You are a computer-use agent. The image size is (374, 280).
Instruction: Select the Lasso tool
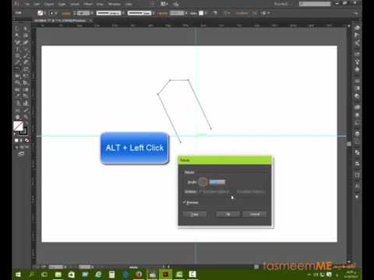(26, 35)
